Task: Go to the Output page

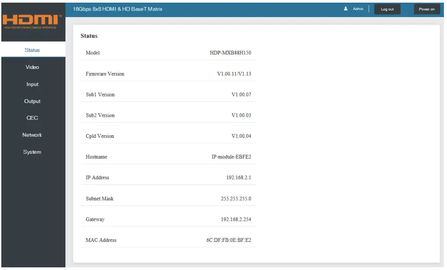Action: (32, 101)
